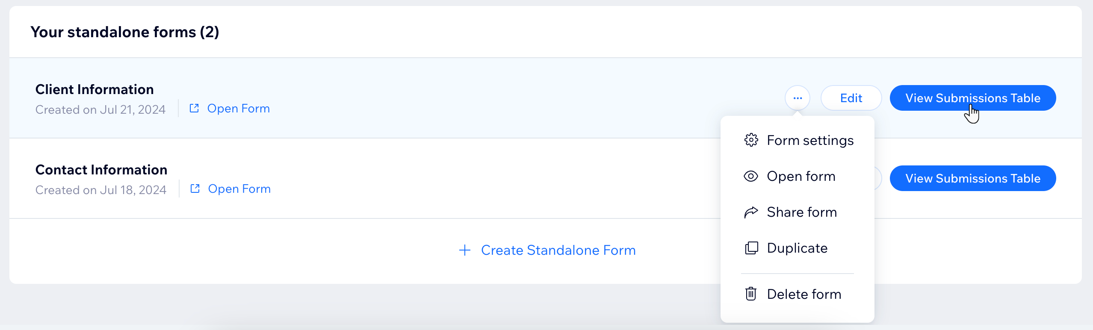Click external link icon under Contact Information
Image resolution: width=1093 pixels, height=330 pixels.
195,189
